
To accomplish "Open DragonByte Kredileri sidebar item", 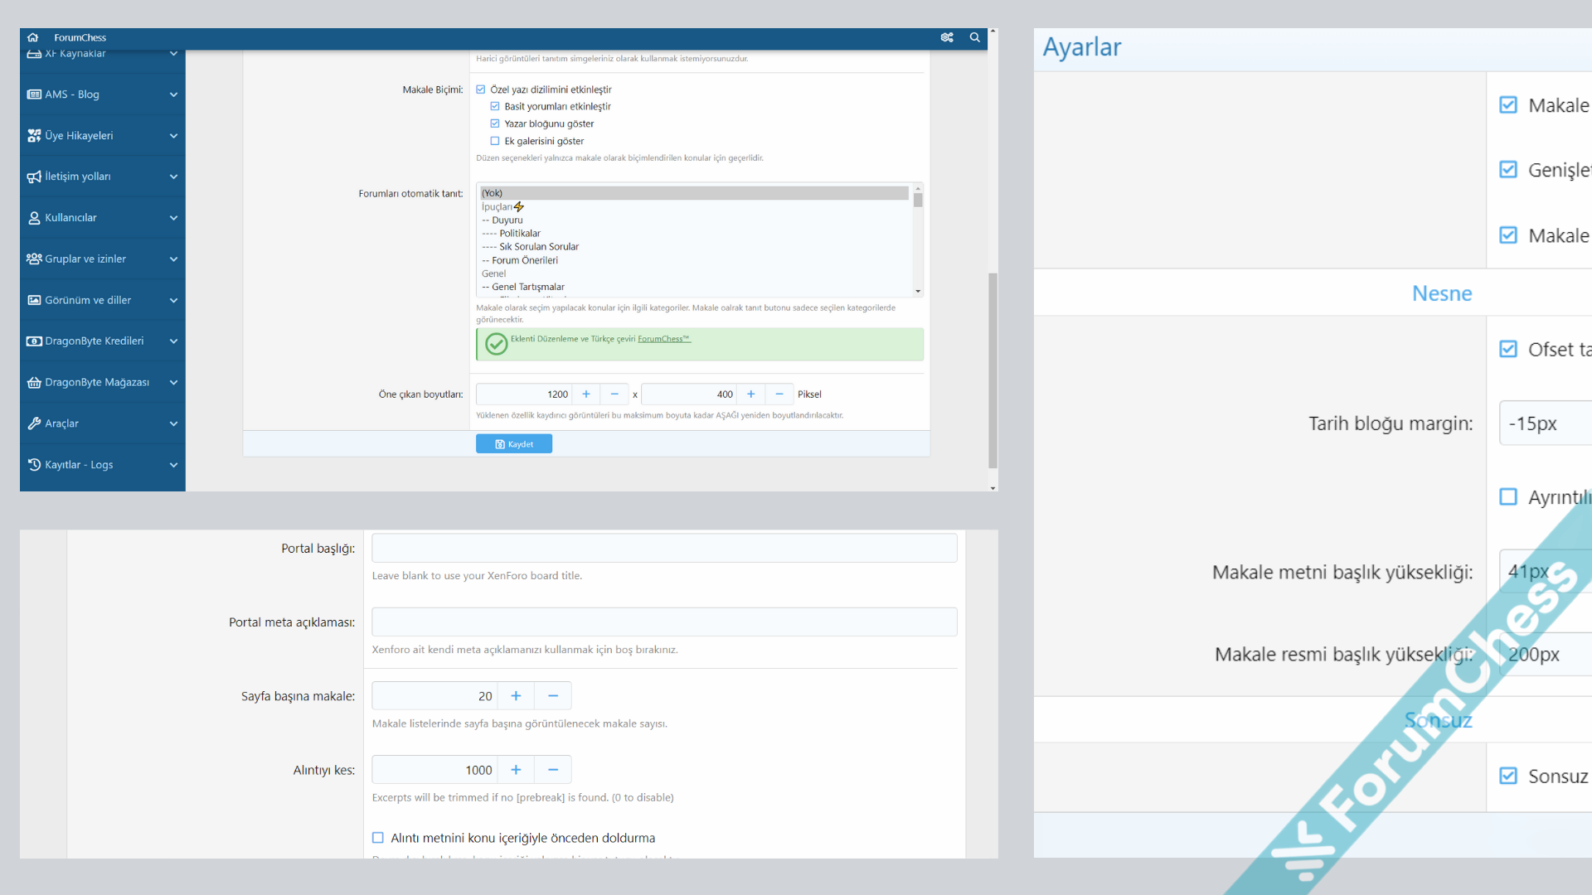I will point(94,341).
